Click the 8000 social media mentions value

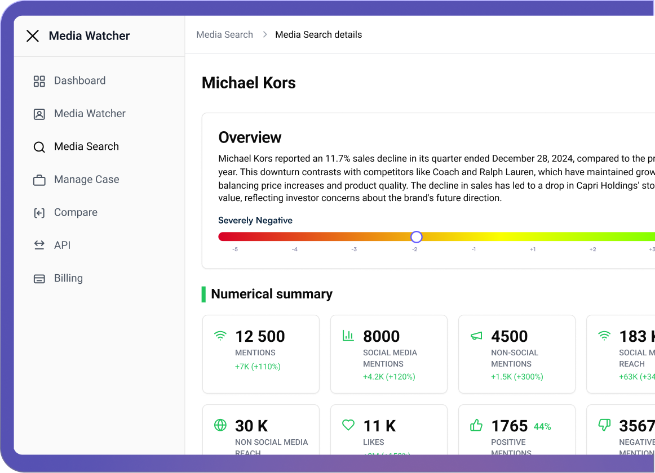[x=382, y=336]
